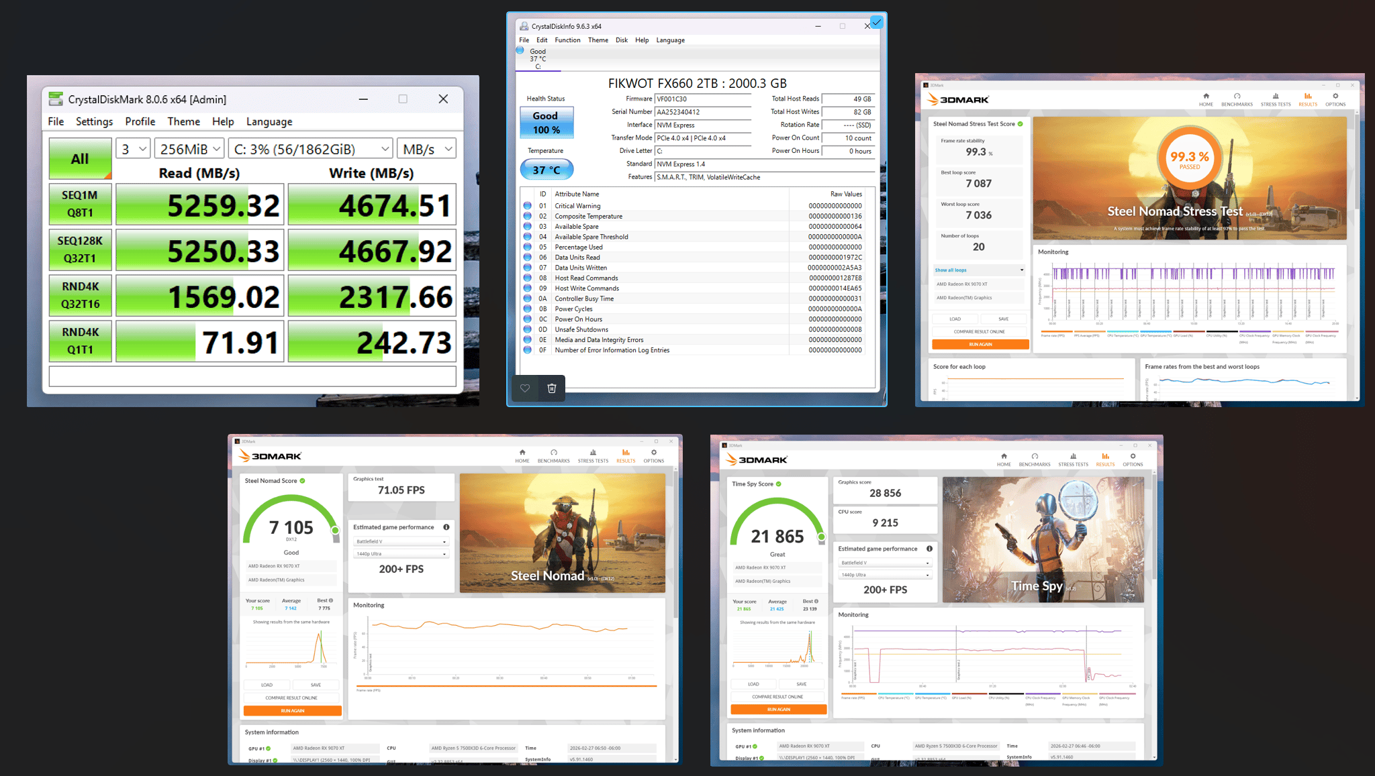Click the CrystalDiskMark app icon in title bar

56,99
